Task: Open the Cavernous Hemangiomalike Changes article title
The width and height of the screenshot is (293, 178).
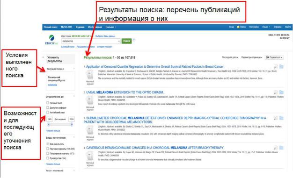Action: pos(155,148)
